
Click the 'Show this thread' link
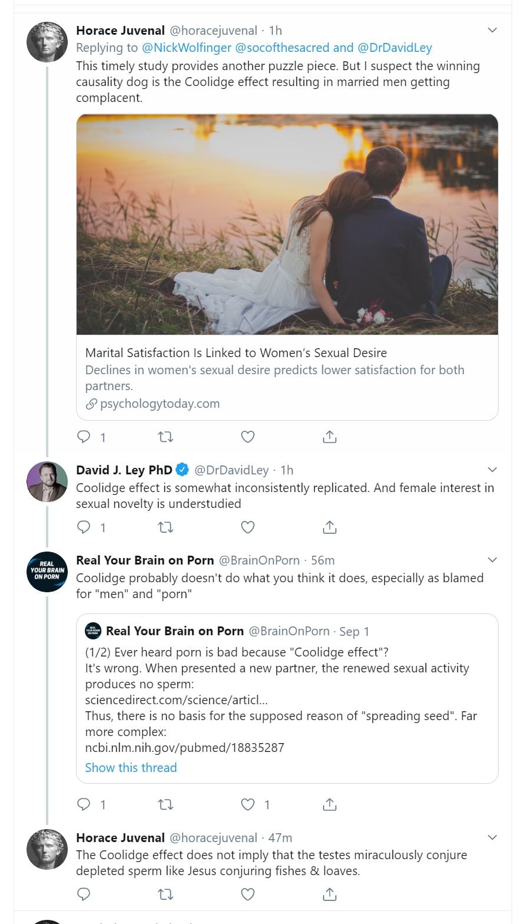[x=131, y=767]
